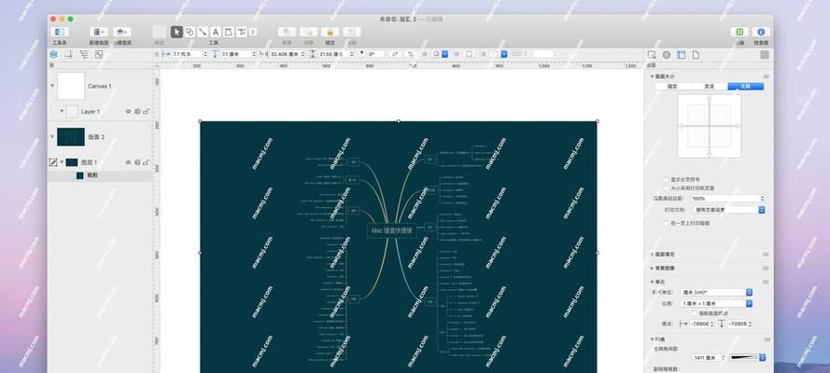
Task: Toggle the lock icon of Layer 1
Action: tap(146, 112)
